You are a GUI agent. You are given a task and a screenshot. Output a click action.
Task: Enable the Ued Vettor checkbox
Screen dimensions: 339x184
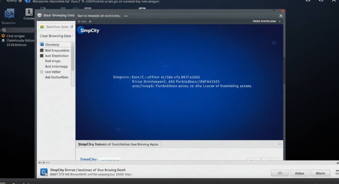pos(42,72)
